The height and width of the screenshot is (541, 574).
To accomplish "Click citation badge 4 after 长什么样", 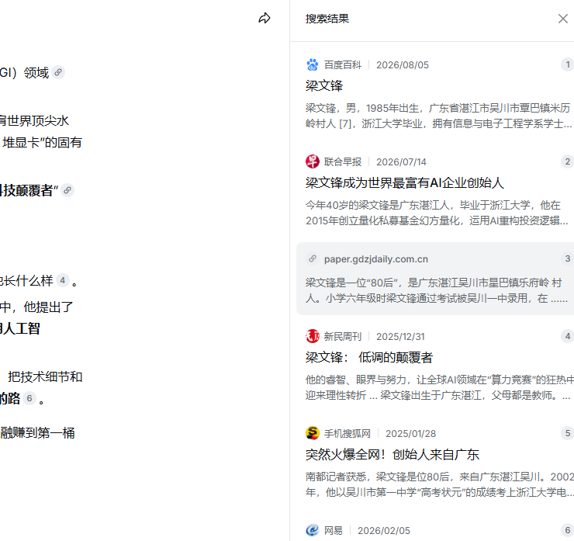I will point(63,280).
